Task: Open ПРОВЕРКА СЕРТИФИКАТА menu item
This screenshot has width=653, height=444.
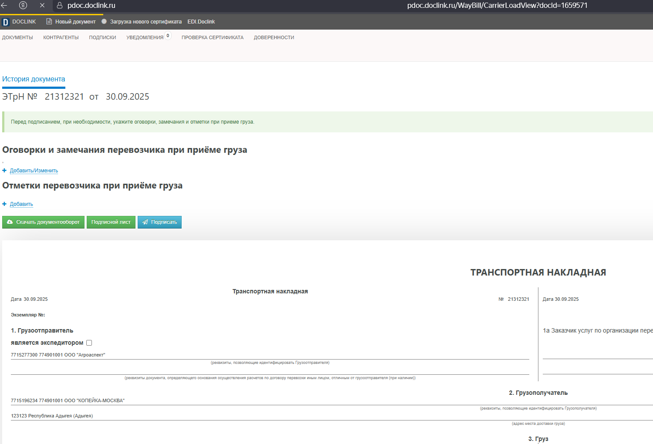Action: (x=213, y=37)
